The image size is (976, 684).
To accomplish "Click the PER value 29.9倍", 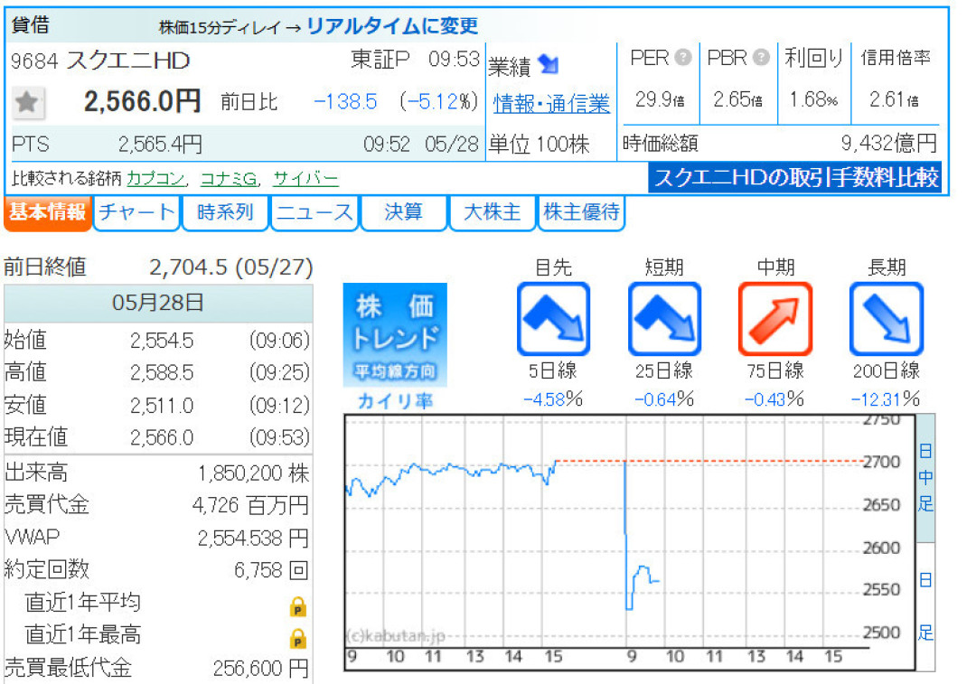I will (x=660, y=99).
